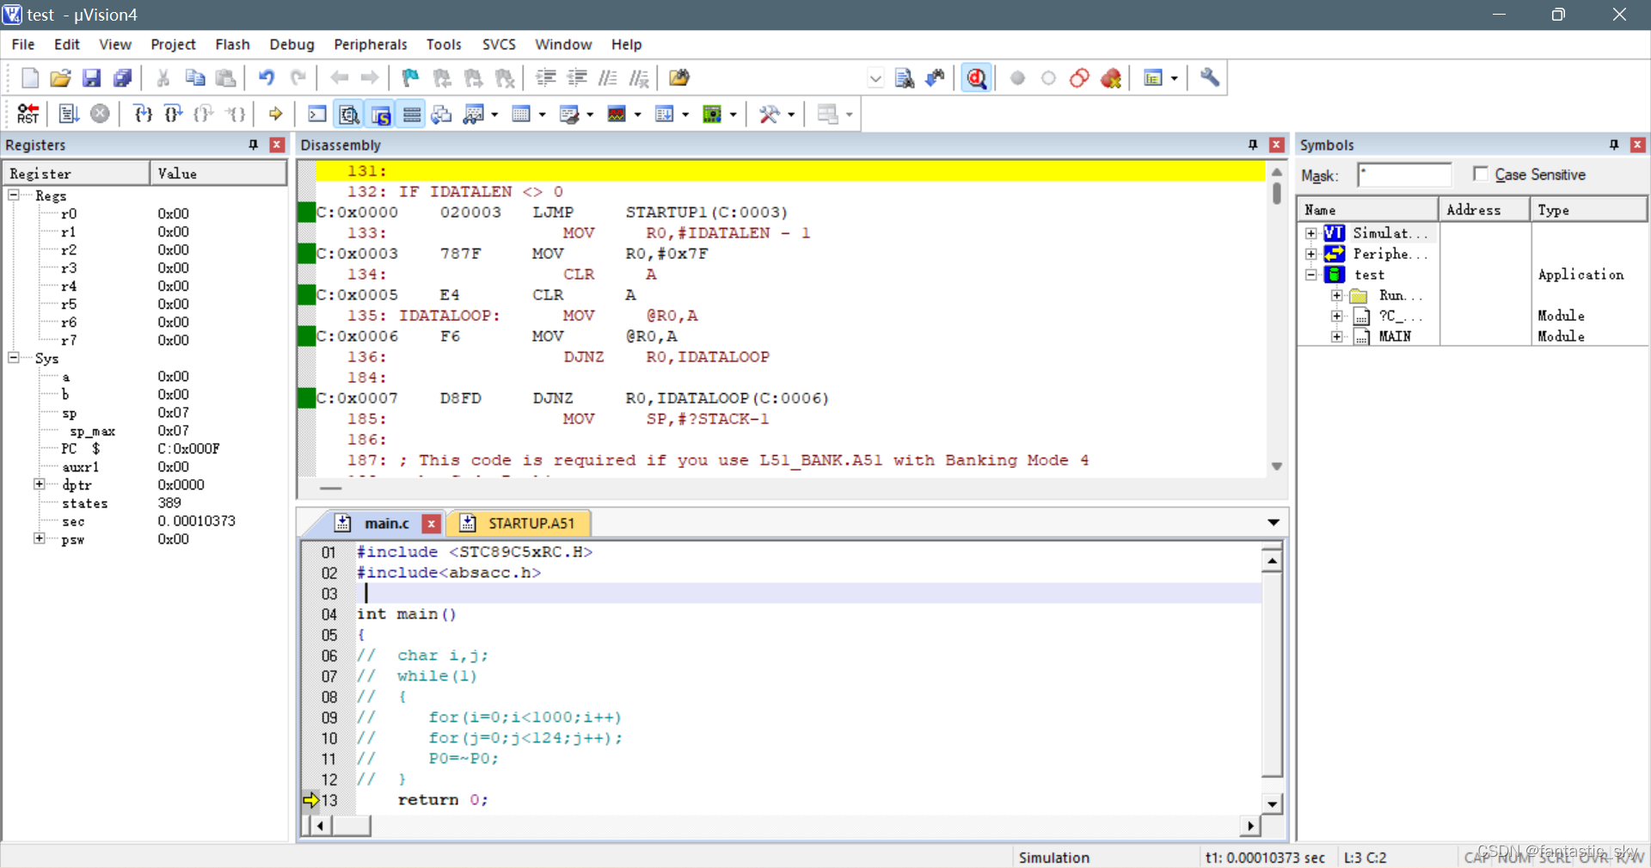Toggle pin on the Disassembly panel
Viewport: 1651px width, 868px height.
pos(1253,145)
